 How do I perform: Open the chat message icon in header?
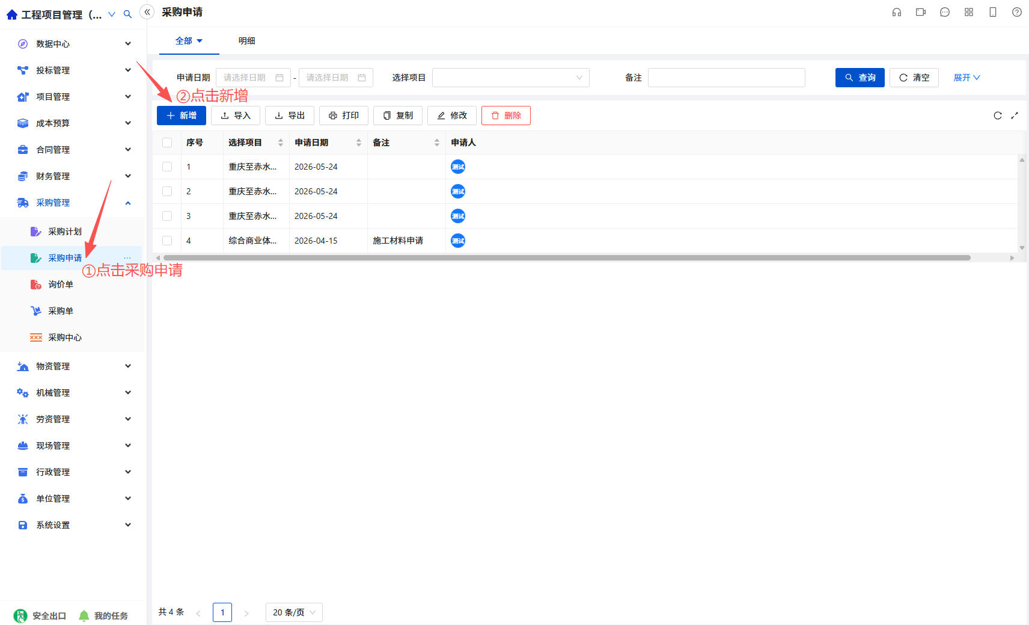[x=945, y=12]
